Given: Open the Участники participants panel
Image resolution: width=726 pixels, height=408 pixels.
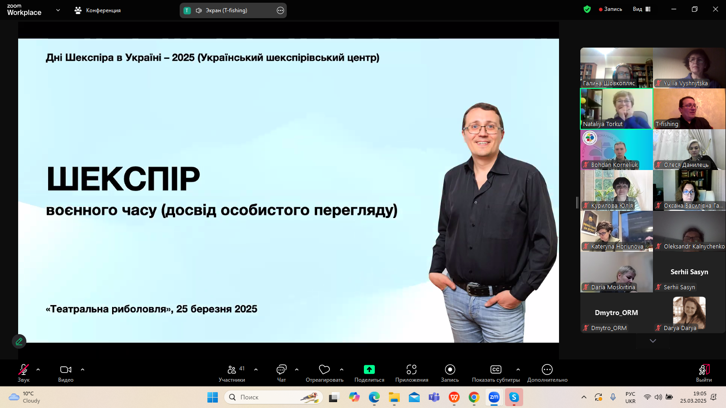Looking at the screenshot, I should click(231, 373).
